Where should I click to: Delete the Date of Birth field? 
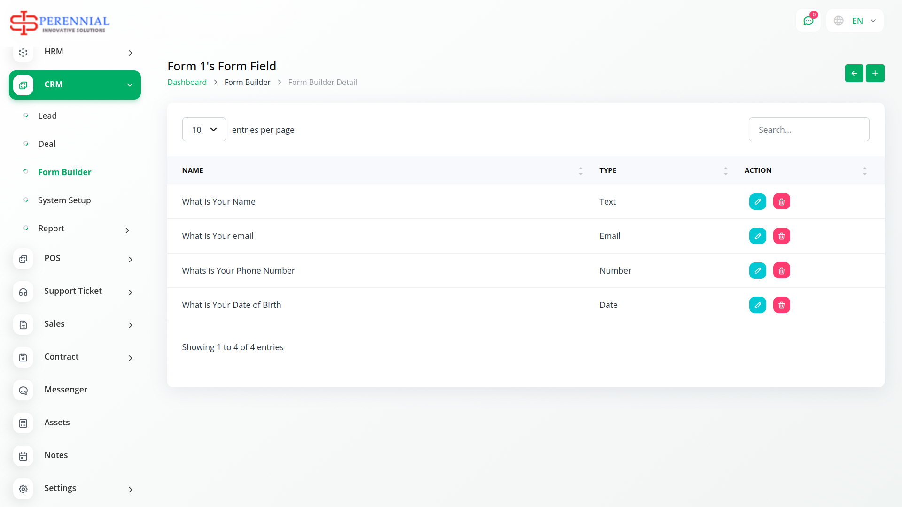781,305
